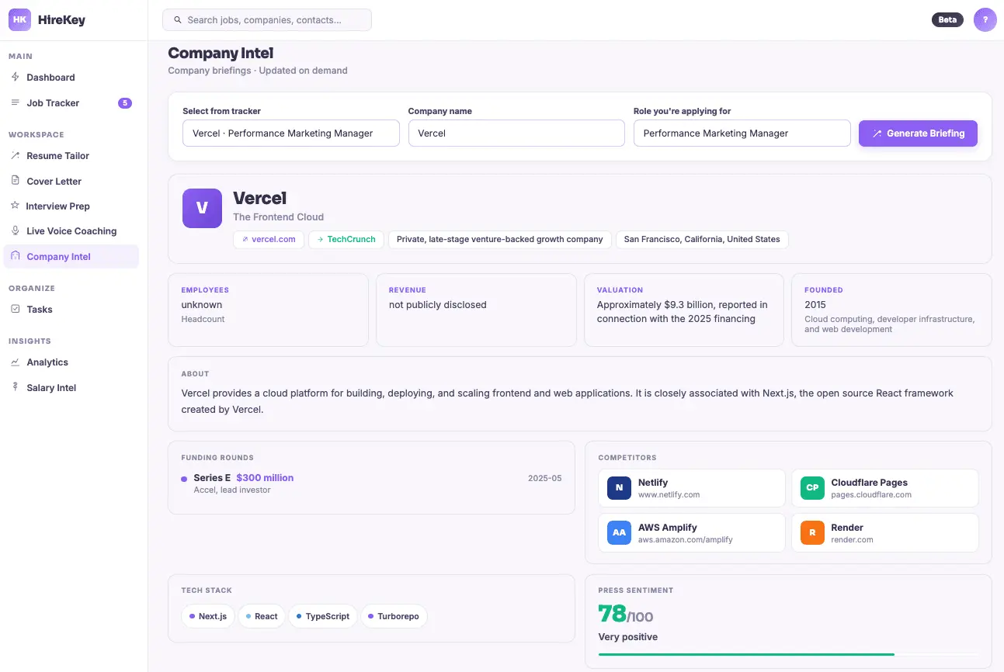
Task: Focus the search jobs, companies, contacts box
Action: point(267,20)
